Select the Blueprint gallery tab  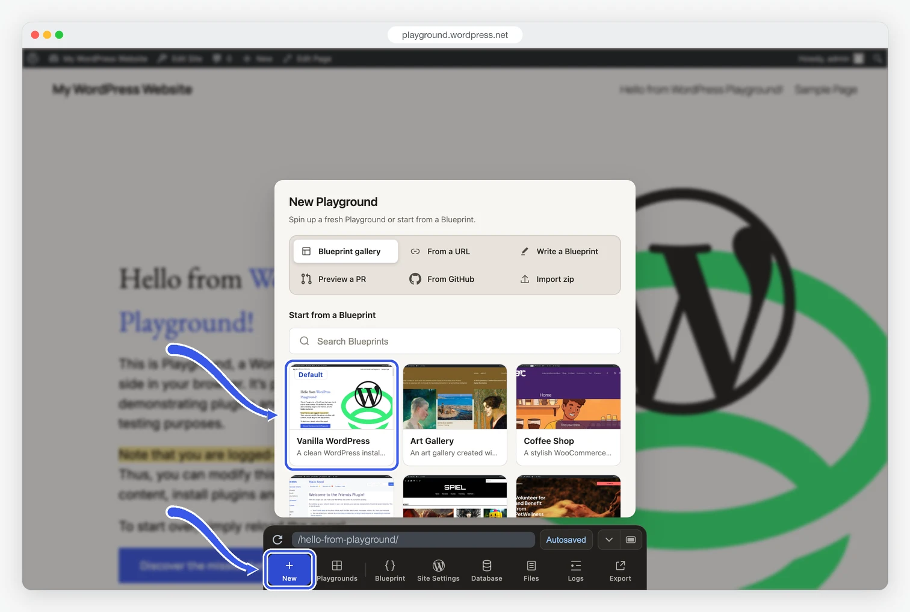click(346, 251)
